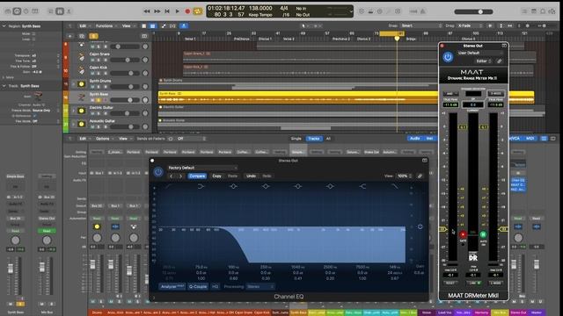Open the Loop Browser icon at top right
Viewport: 563px width, 316px height.
click(x=543, y=11)
